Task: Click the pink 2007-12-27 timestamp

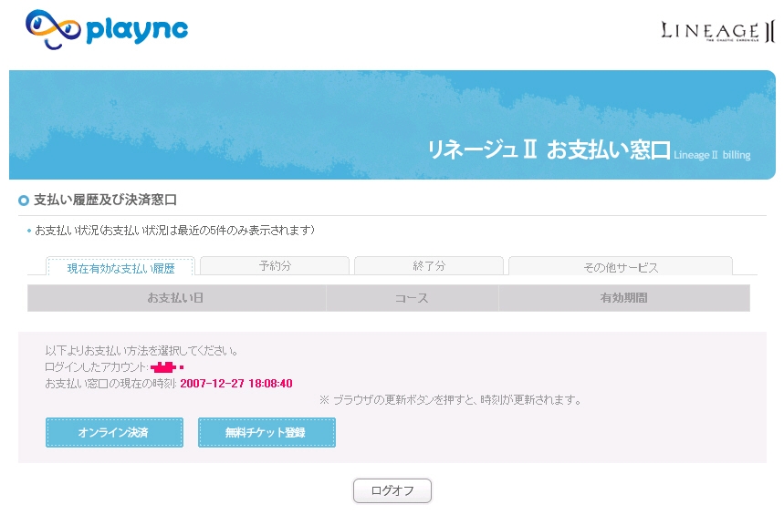Action: pos(235,384)
